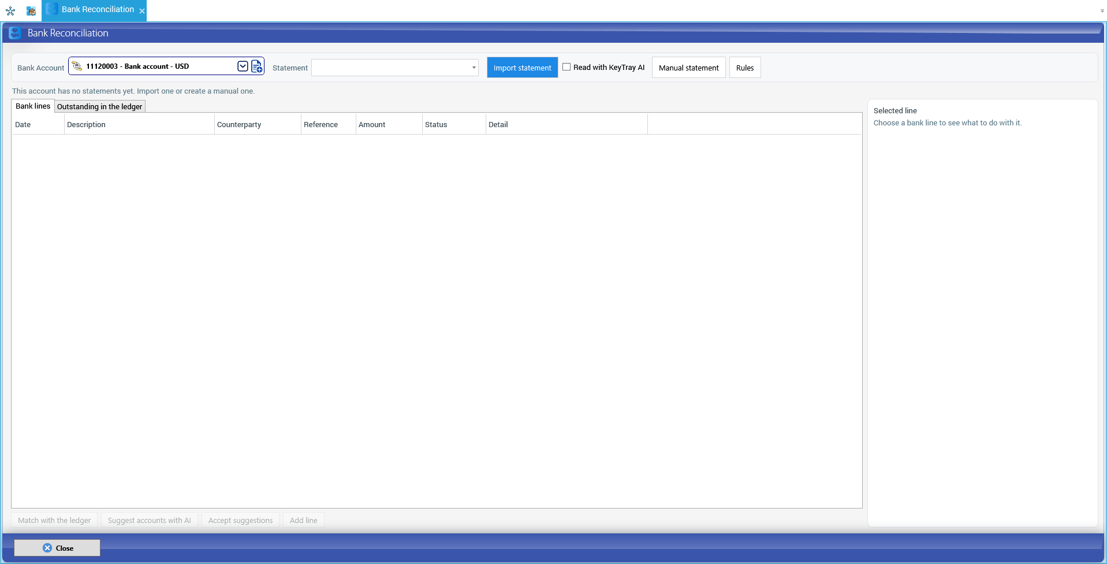Click the add document icon beside Bank Account

tap(257, 66)
